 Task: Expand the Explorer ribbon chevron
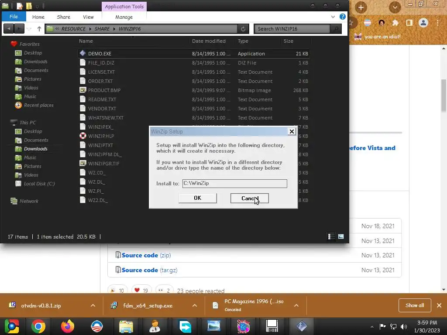coord(333,17)
